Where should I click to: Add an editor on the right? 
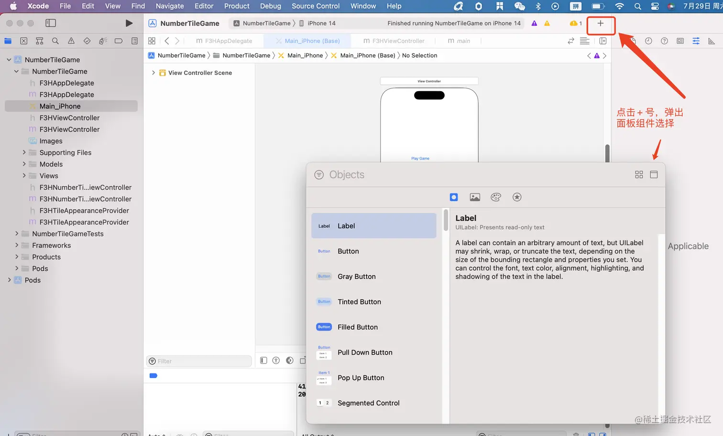pyautogui.click(x=603, y=41)
